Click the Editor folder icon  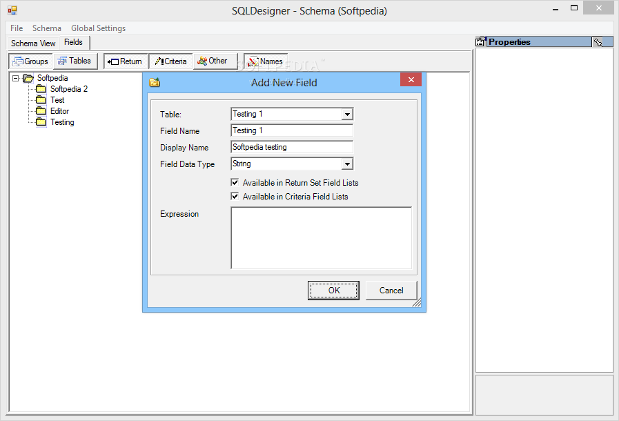point(41,111)
